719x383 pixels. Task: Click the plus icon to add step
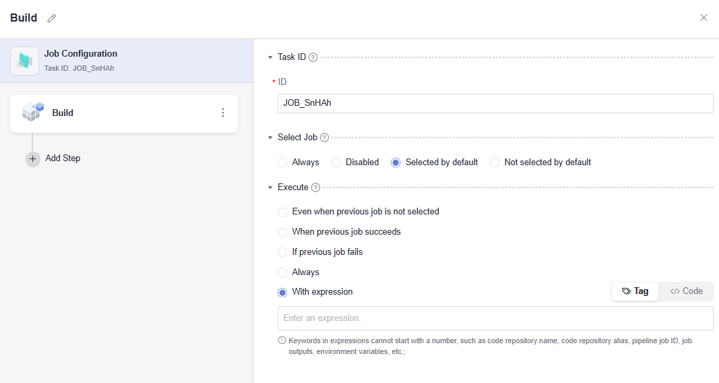(x=33, y=158)
